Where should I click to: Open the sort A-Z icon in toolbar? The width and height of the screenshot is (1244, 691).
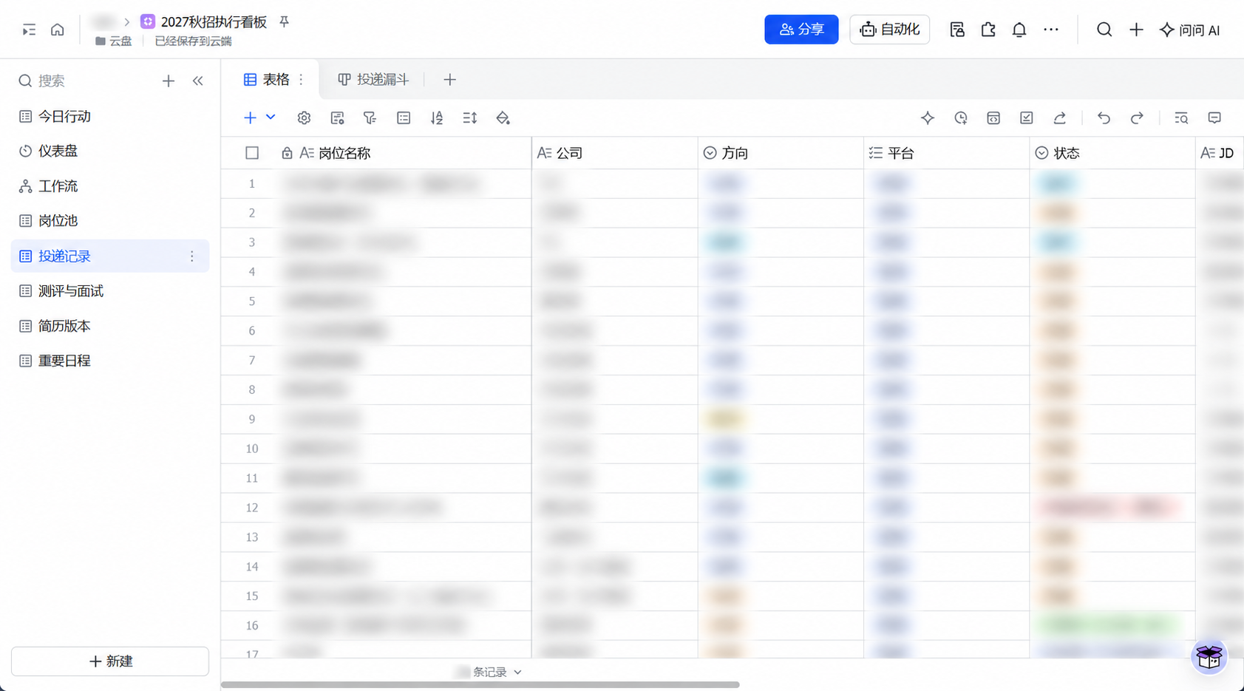click(x=437, y=118)
